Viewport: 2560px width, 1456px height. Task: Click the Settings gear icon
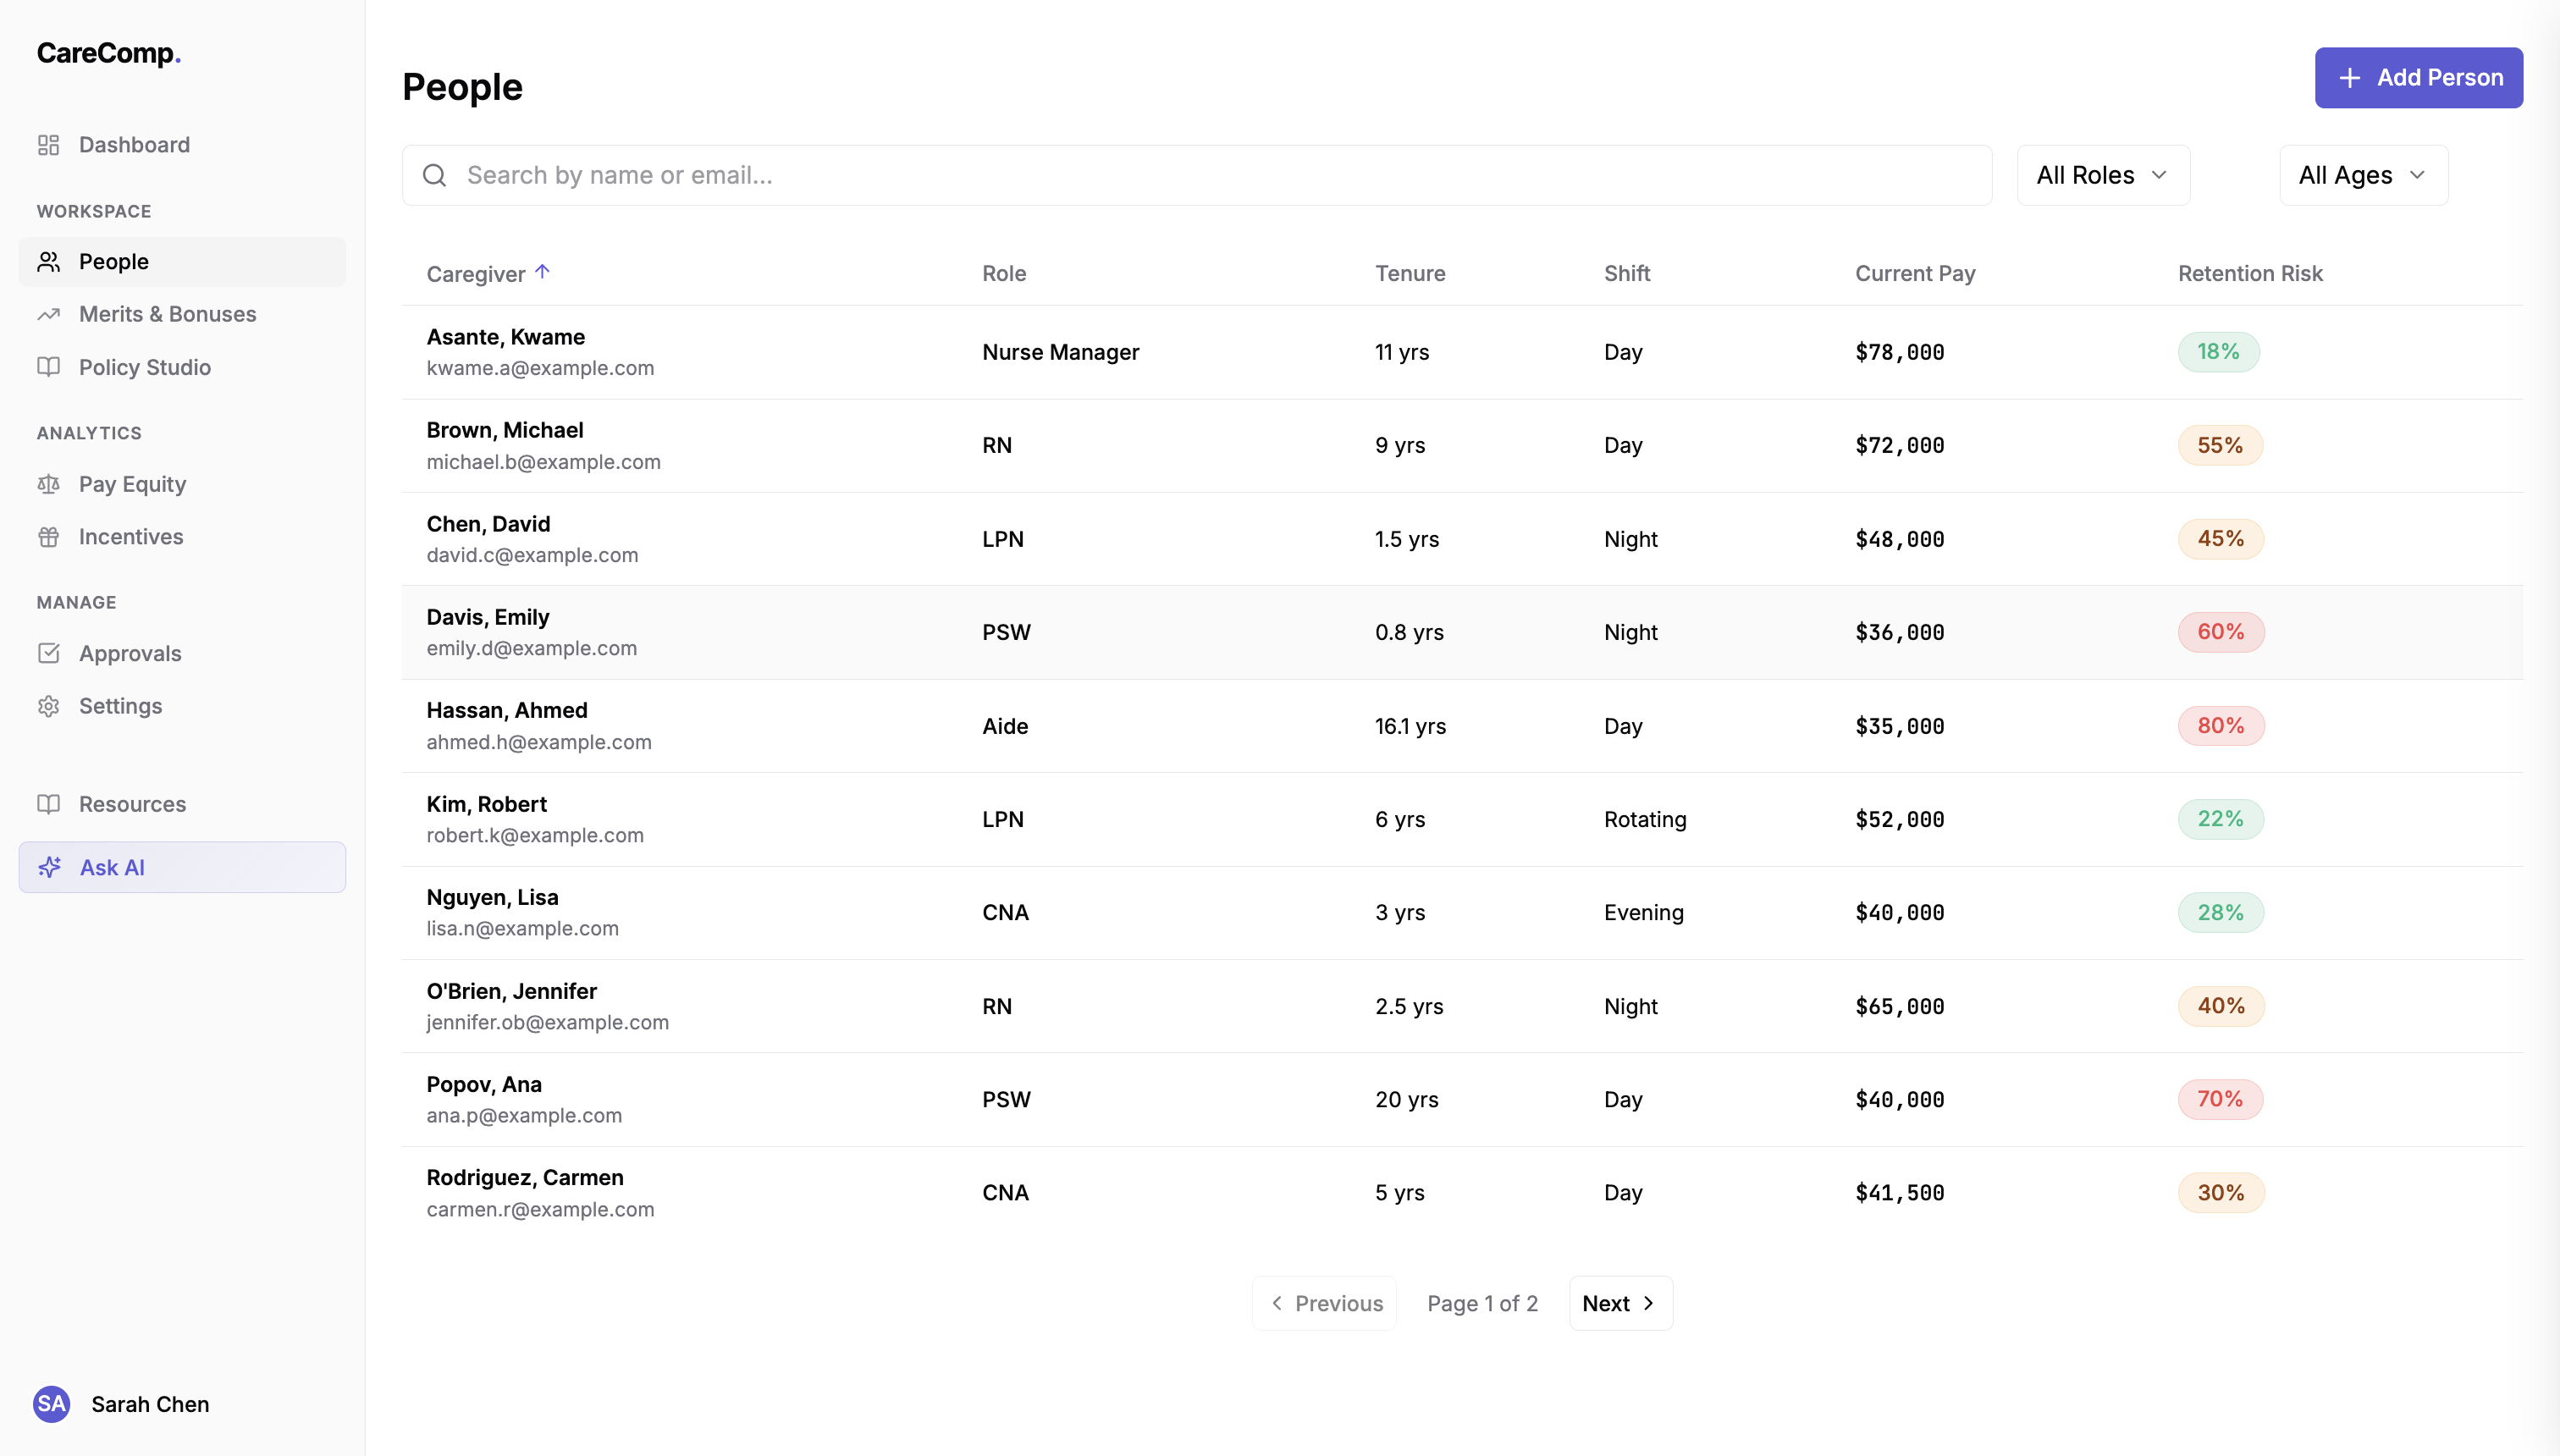[48, 706]
